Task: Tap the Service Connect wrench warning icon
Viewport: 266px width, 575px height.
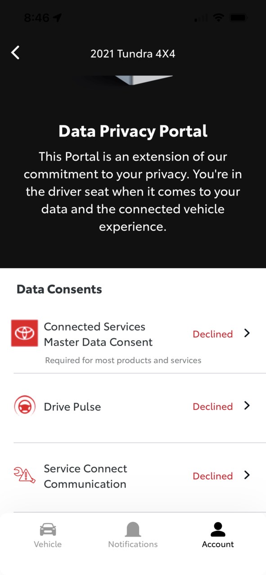Action: click(25, 475)
